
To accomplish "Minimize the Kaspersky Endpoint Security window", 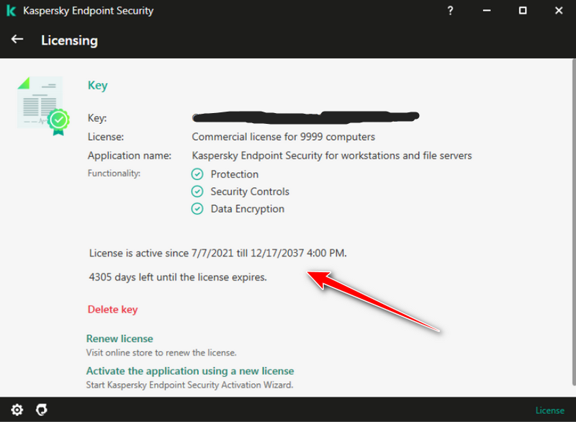I will click(x=486, y=11).
